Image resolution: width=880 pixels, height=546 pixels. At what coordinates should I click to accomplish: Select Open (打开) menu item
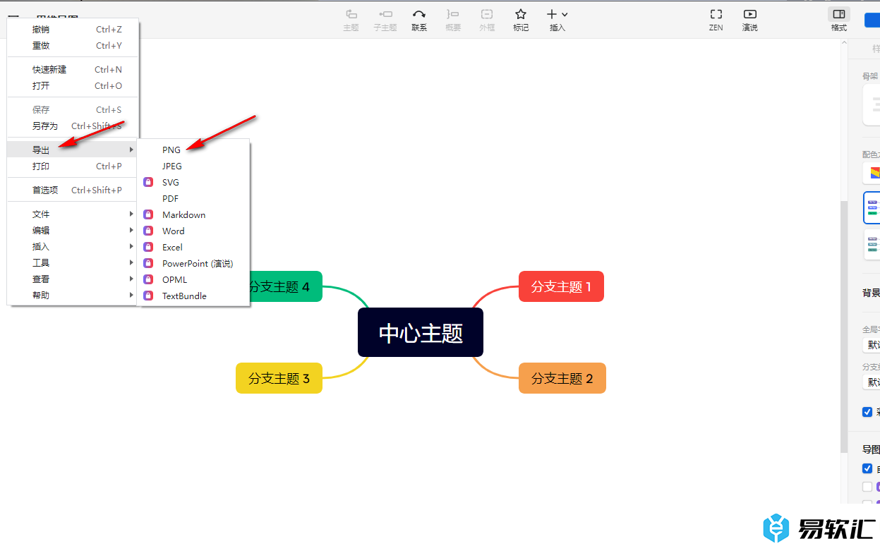coord(73,85)
